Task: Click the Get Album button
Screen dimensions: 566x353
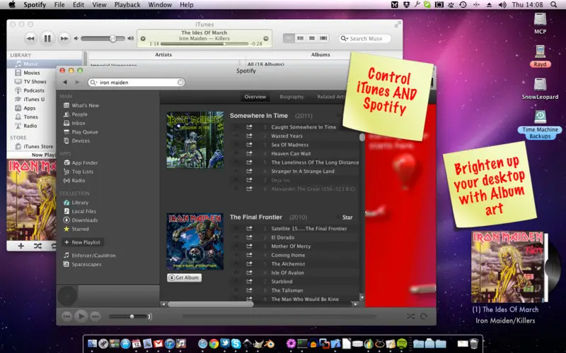Action: coord(185,277)
